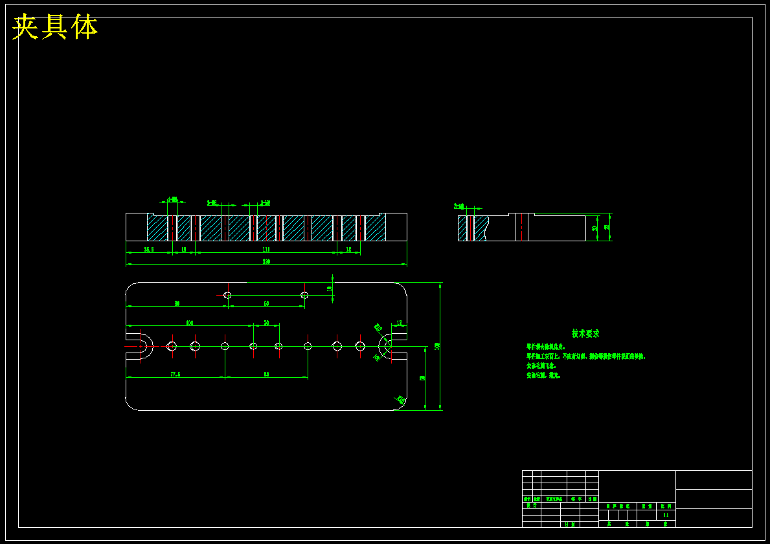The height and width of the screenshot is (544, 770).
Task: Pick the 签字 header cell in title block
Action: pos(576,499)
